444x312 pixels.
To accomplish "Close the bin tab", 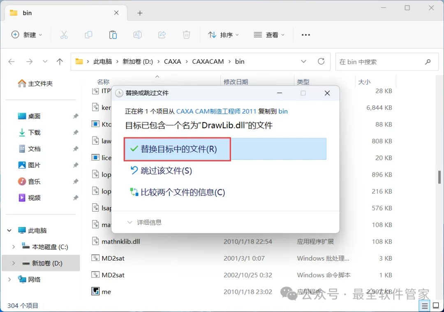I will click(x=116, y=13).
